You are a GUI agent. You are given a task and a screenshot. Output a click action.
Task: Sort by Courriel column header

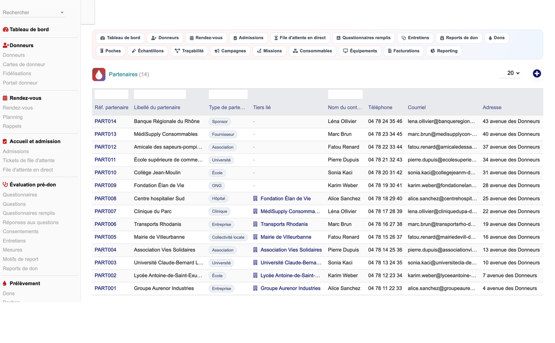(417, 108)
